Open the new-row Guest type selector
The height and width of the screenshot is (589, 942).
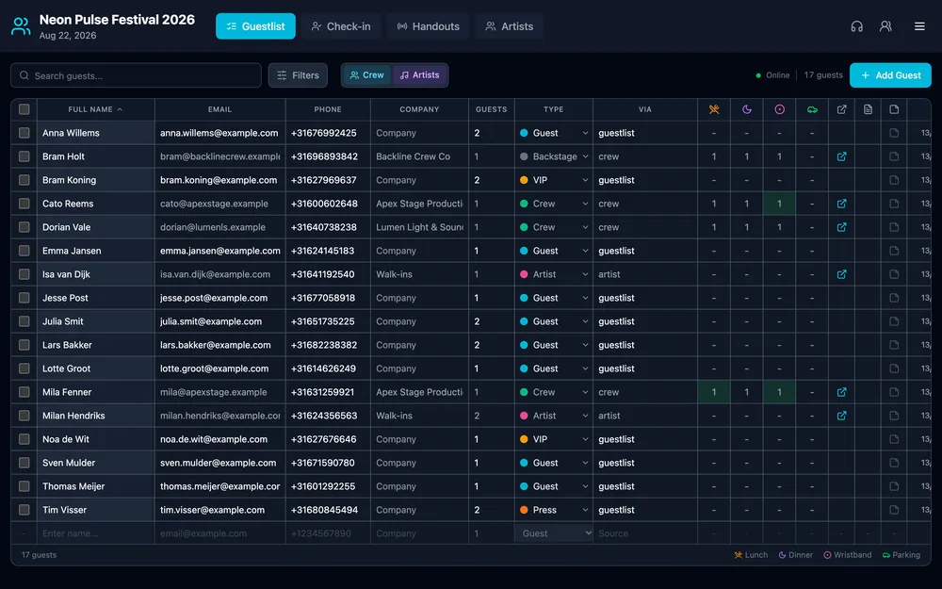click(x=554, y=533)
